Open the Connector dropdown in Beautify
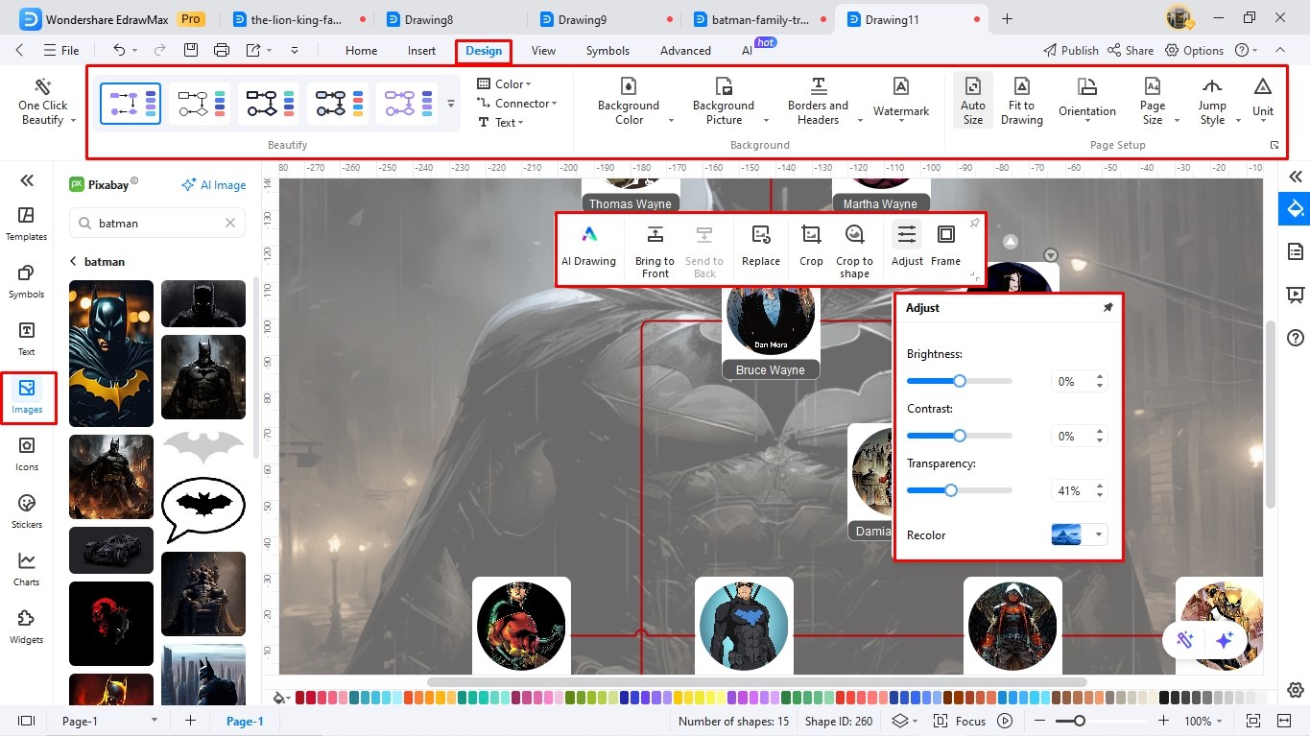1310x736 pixels. [516, 104]
